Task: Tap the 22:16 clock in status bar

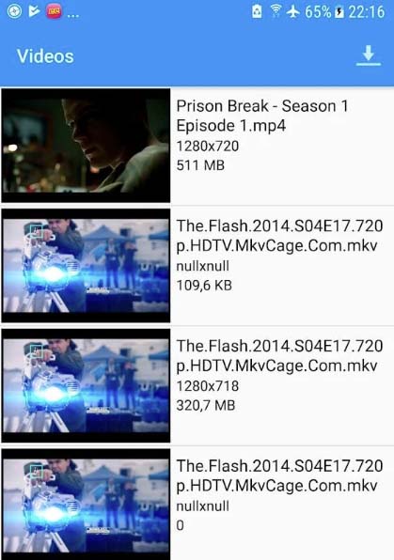Action: coord(367,12)
